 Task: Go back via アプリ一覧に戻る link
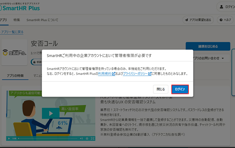[x=12, y=32]
